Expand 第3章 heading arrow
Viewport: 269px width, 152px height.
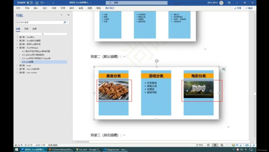click(17, 44)
